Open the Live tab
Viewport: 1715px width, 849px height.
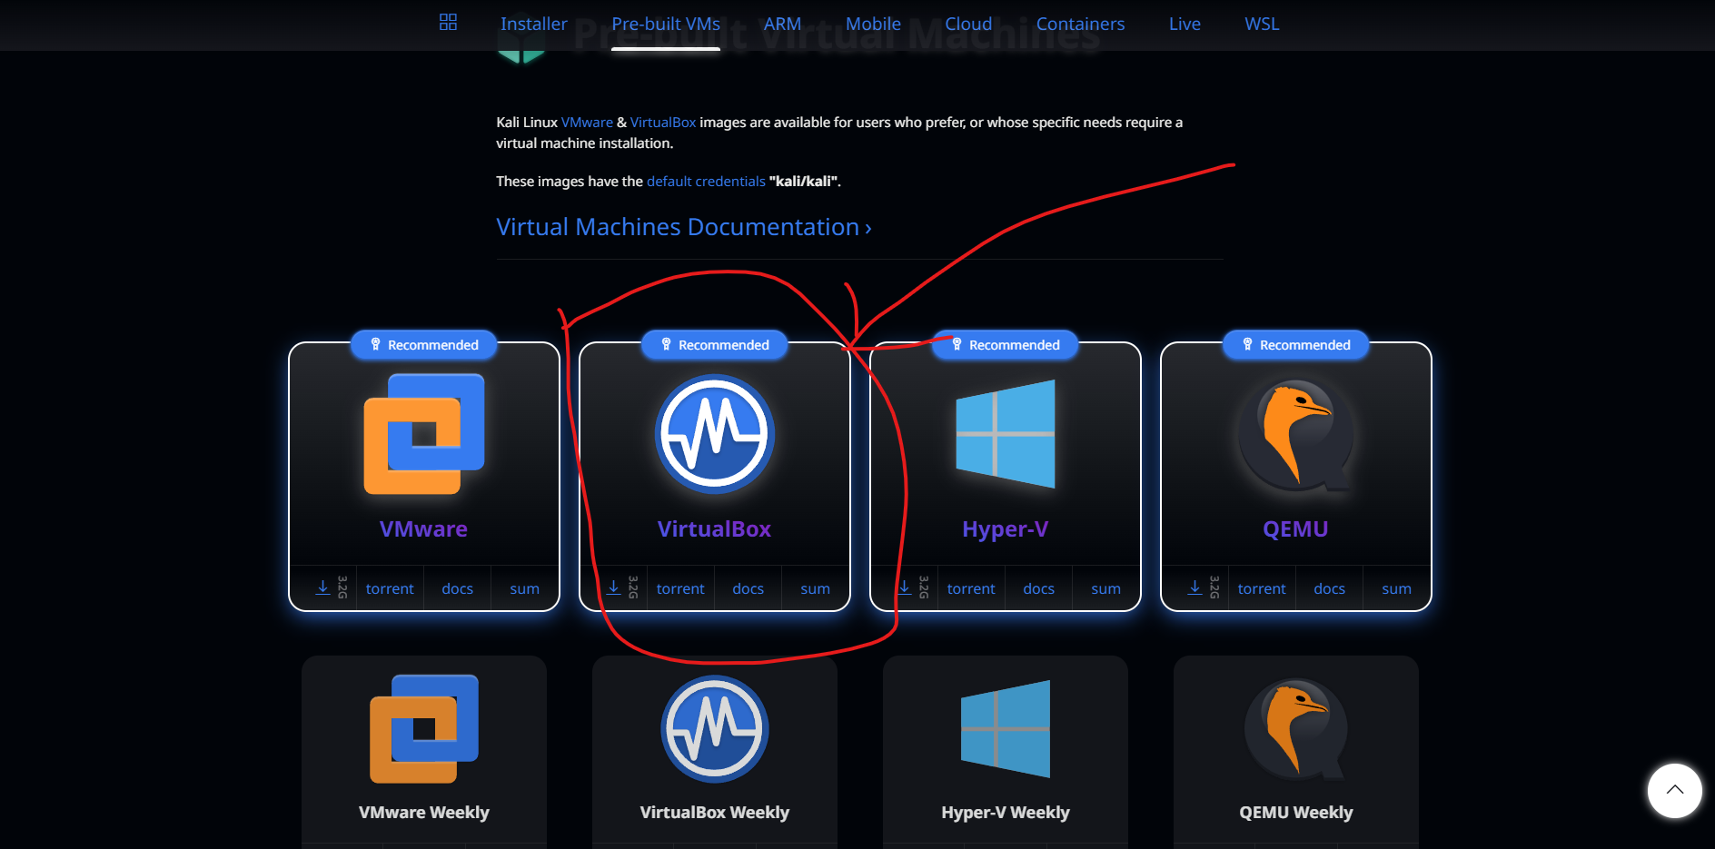[1185, 24]
